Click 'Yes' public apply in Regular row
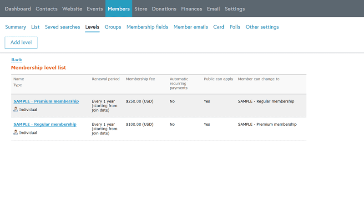 (207, 124)
